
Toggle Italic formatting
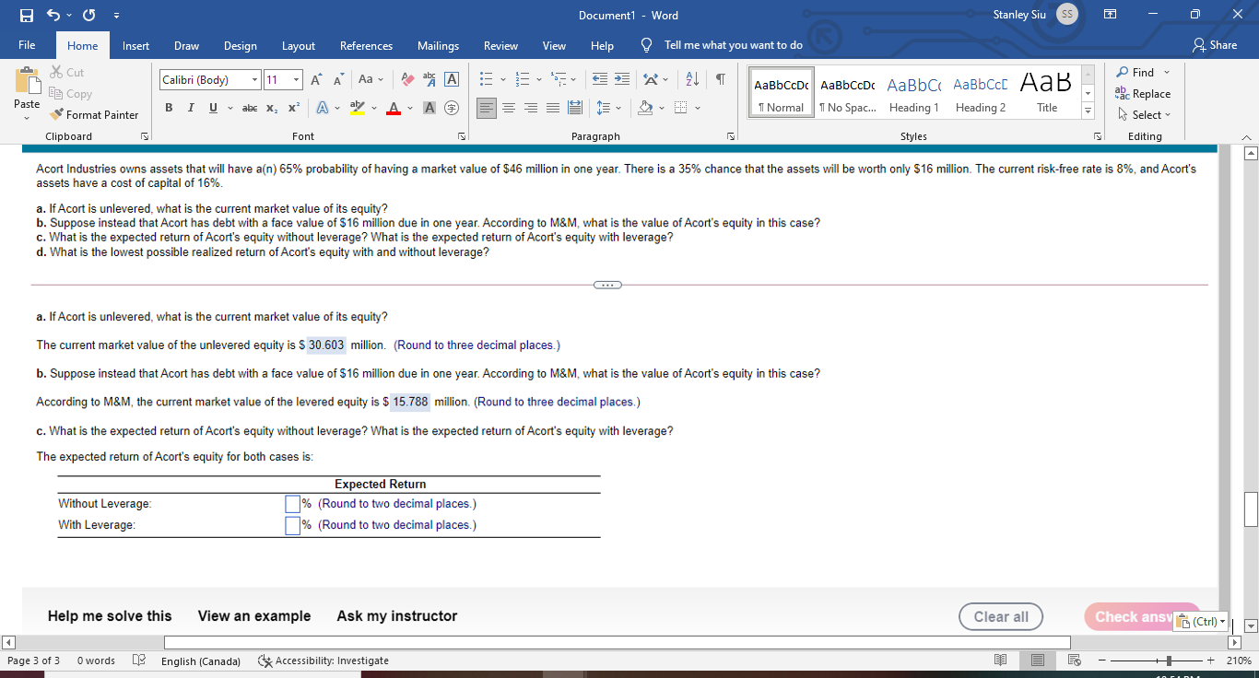click(190, 108)
